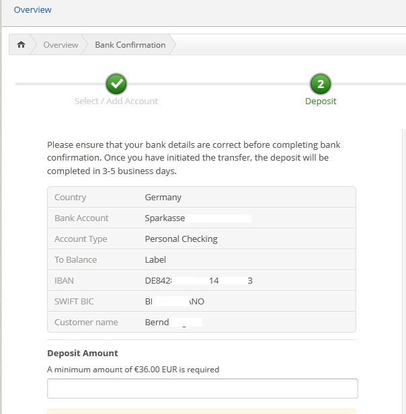Screen dimensions: 406x414
Task: Click the Deposit step label
Action: (321, 101)
